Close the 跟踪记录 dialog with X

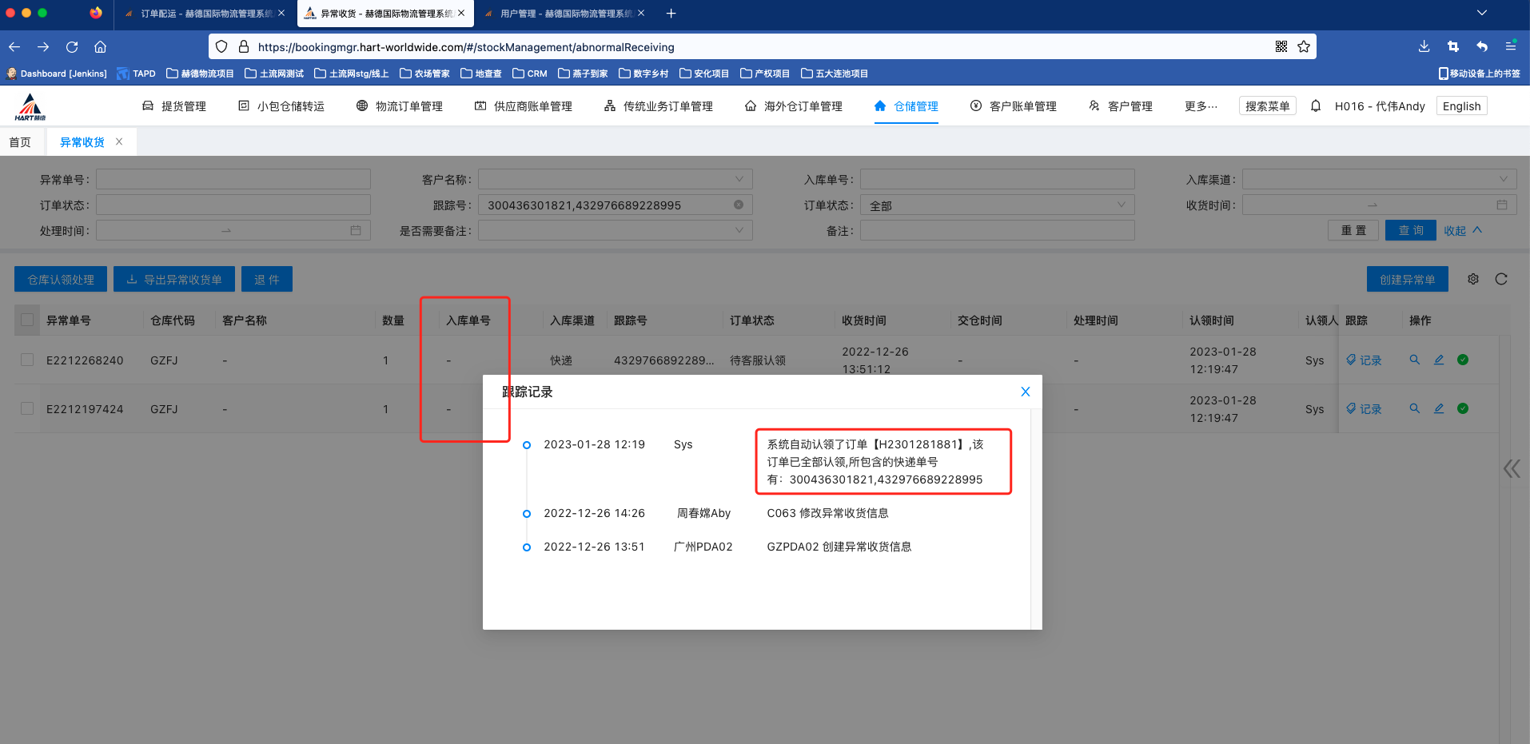1025,392
